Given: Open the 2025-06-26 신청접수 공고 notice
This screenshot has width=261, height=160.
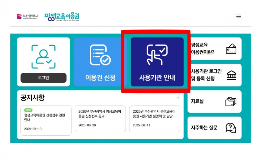Looking at the screenshot, I should click(x=100, y=119).
